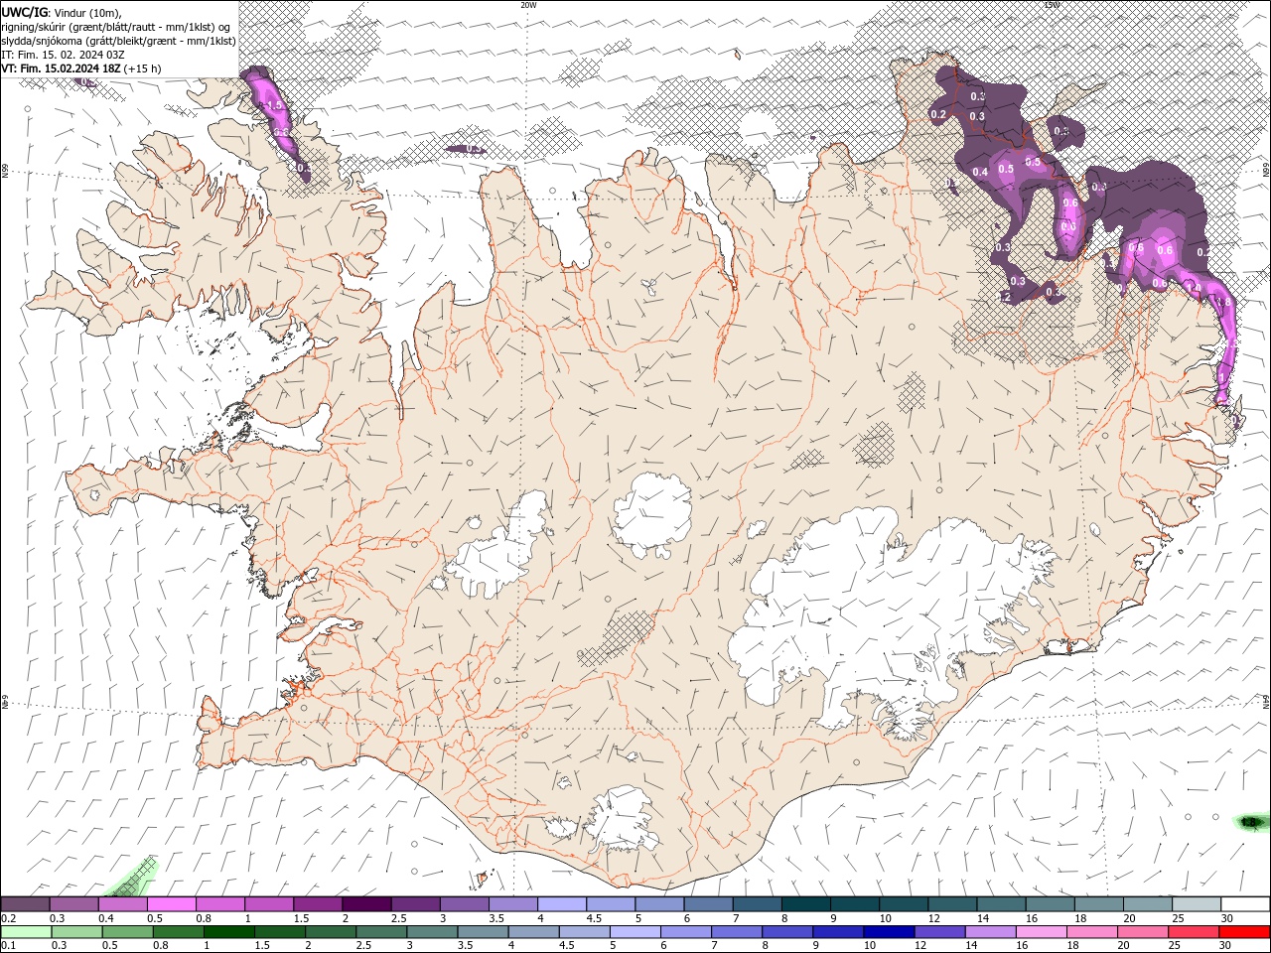This screenshot has height=953, width=1271.
Task: Select the '0.1' number under the lower scale
Action: (x=9, y=946)
